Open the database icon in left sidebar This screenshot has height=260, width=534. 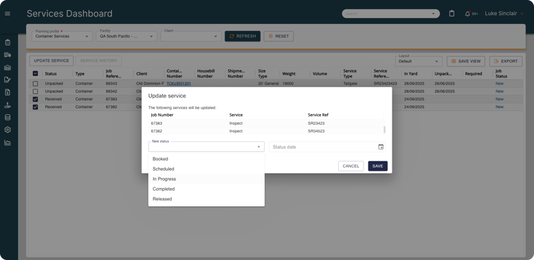pyautogui.click(x=8, y=117)
